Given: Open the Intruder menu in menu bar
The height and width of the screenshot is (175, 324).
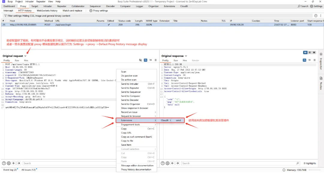Looking at the screenshot, I should click(x=29, y=1).
